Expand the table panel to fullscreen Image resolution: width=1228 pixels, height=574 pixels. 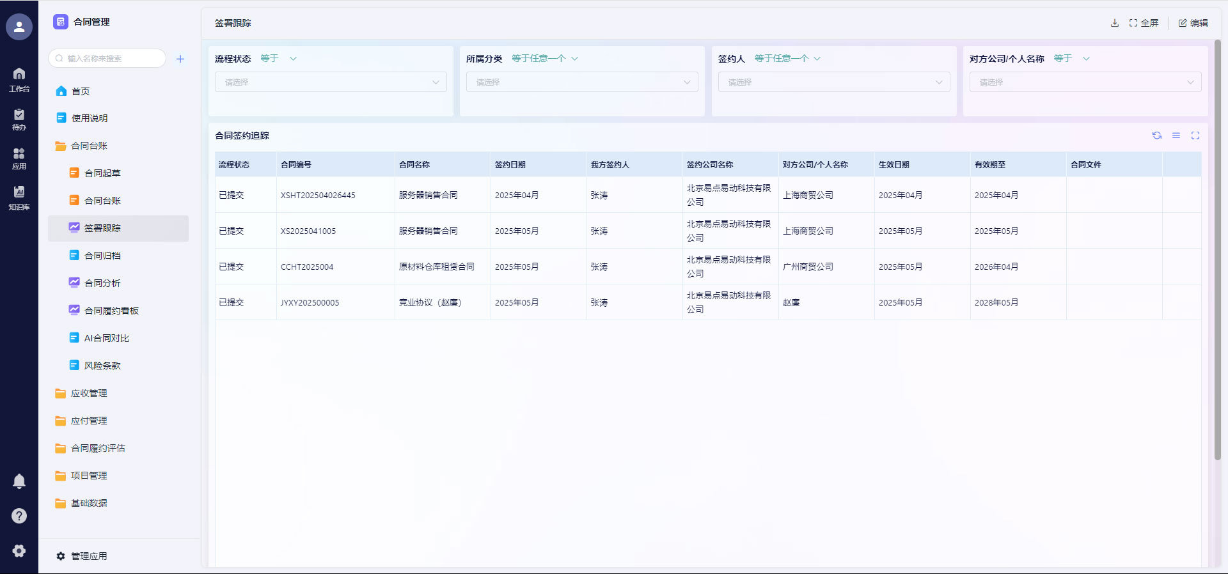(1195, 136)
